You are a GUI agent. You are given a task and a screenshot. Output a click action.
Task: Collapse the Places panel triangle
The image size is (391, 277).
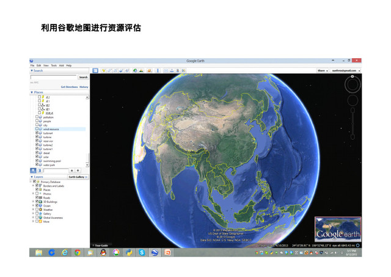point(32,92)
